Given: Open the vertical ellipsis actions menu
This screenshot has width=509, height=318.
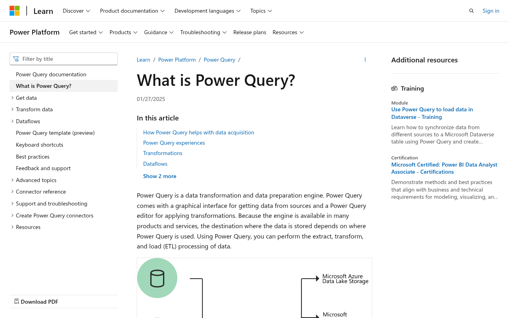Looking at the screenshot, I should point(364,59).
